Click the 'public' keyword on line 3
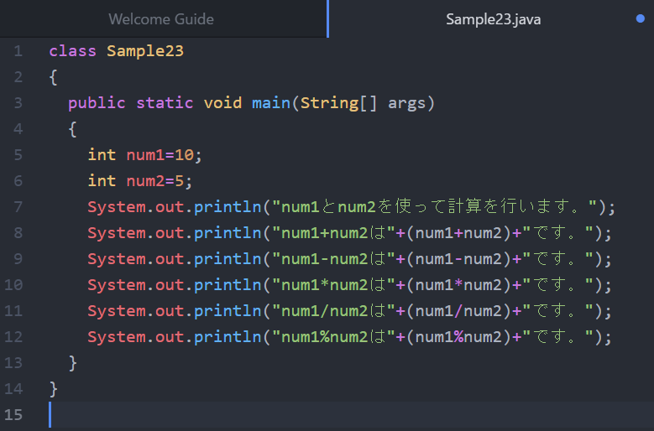The height and width of the screenshot is (431, 654). [97, 103]
